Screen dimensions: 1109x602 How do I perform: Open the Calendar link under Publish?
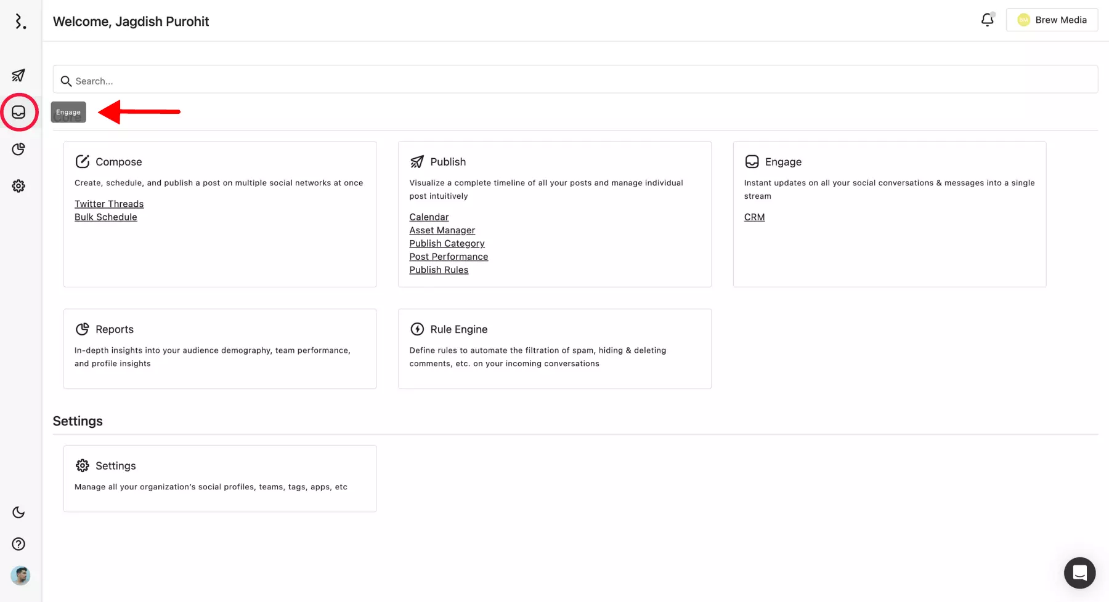click(x=429, y=217)
